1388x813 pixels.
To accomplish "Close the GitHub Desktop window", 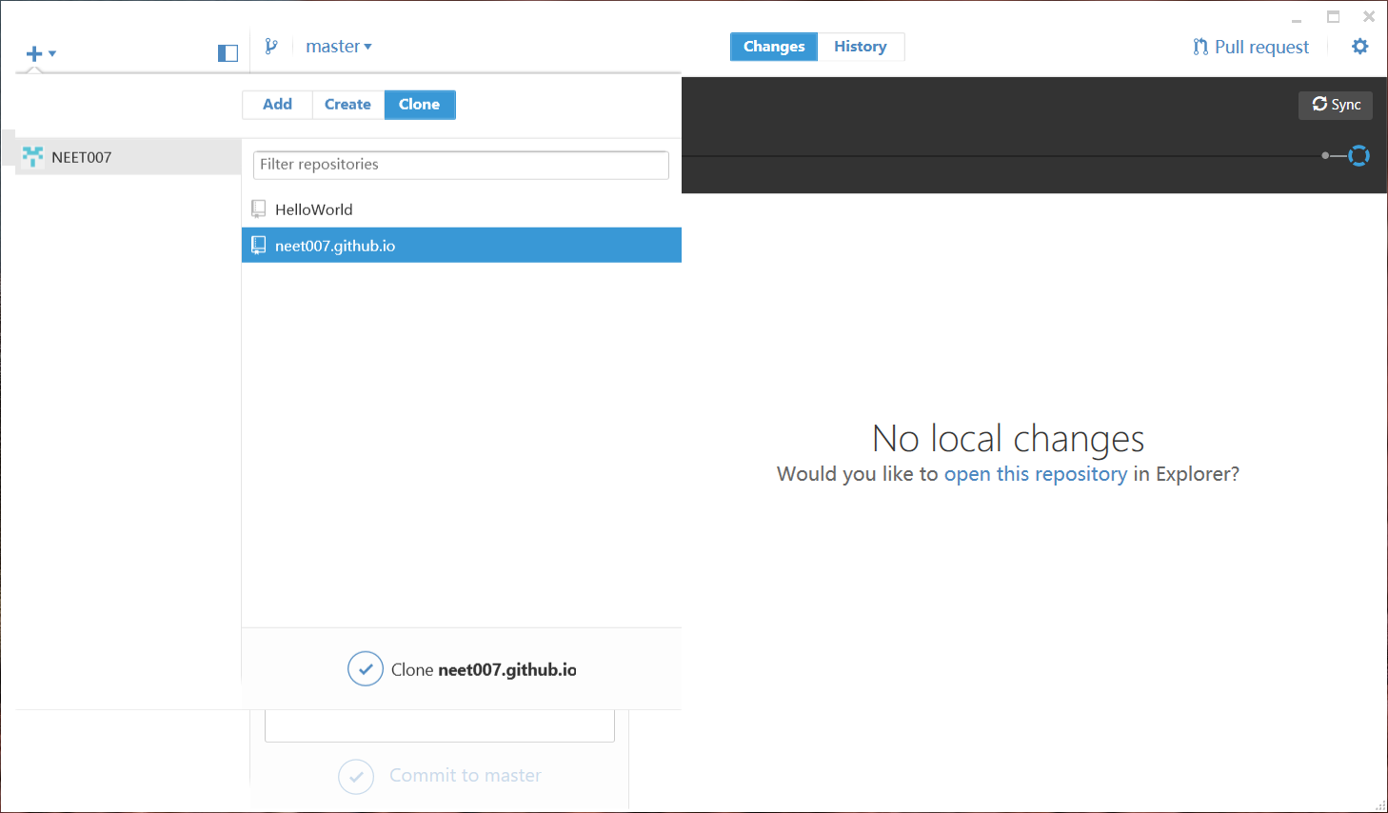I will (1369, 17).
